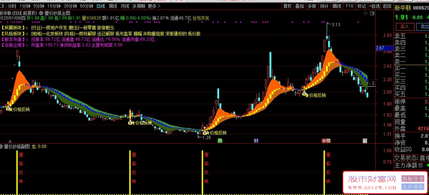Click the 旅游概念 concept text
Image resolution: width=429 pixels, height=195 pixels.
click(106, 27)
